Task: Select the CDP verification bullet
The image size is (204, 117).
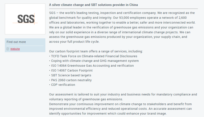Action: pyautogui.click(x=62, y=85)
